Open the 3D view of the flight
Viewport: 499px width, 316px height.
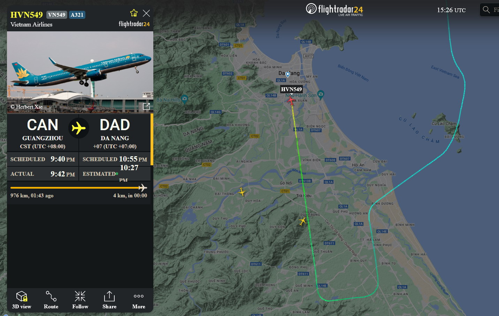click(22, 300)
